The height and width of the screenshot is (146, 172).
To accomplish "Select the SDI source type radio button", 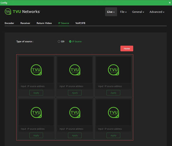I will click(x=59, y=41).
